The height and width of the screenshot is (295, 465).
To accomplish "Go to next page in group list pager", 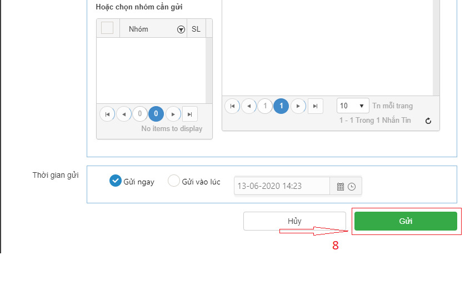I will pyautogui.click(x=173, y=114).
